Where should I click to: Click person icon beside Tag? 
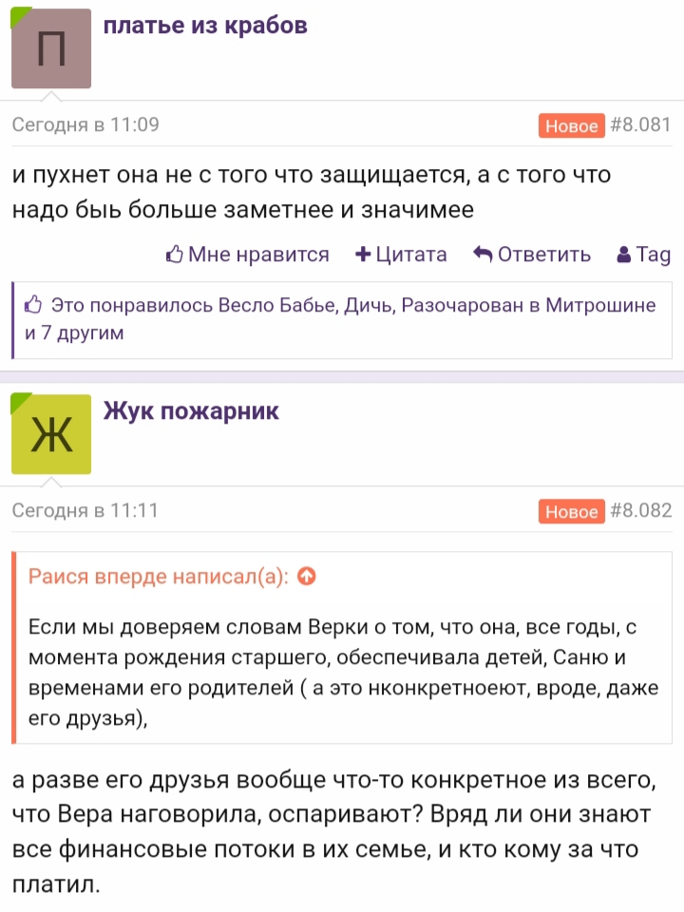(x=623, y=255)
